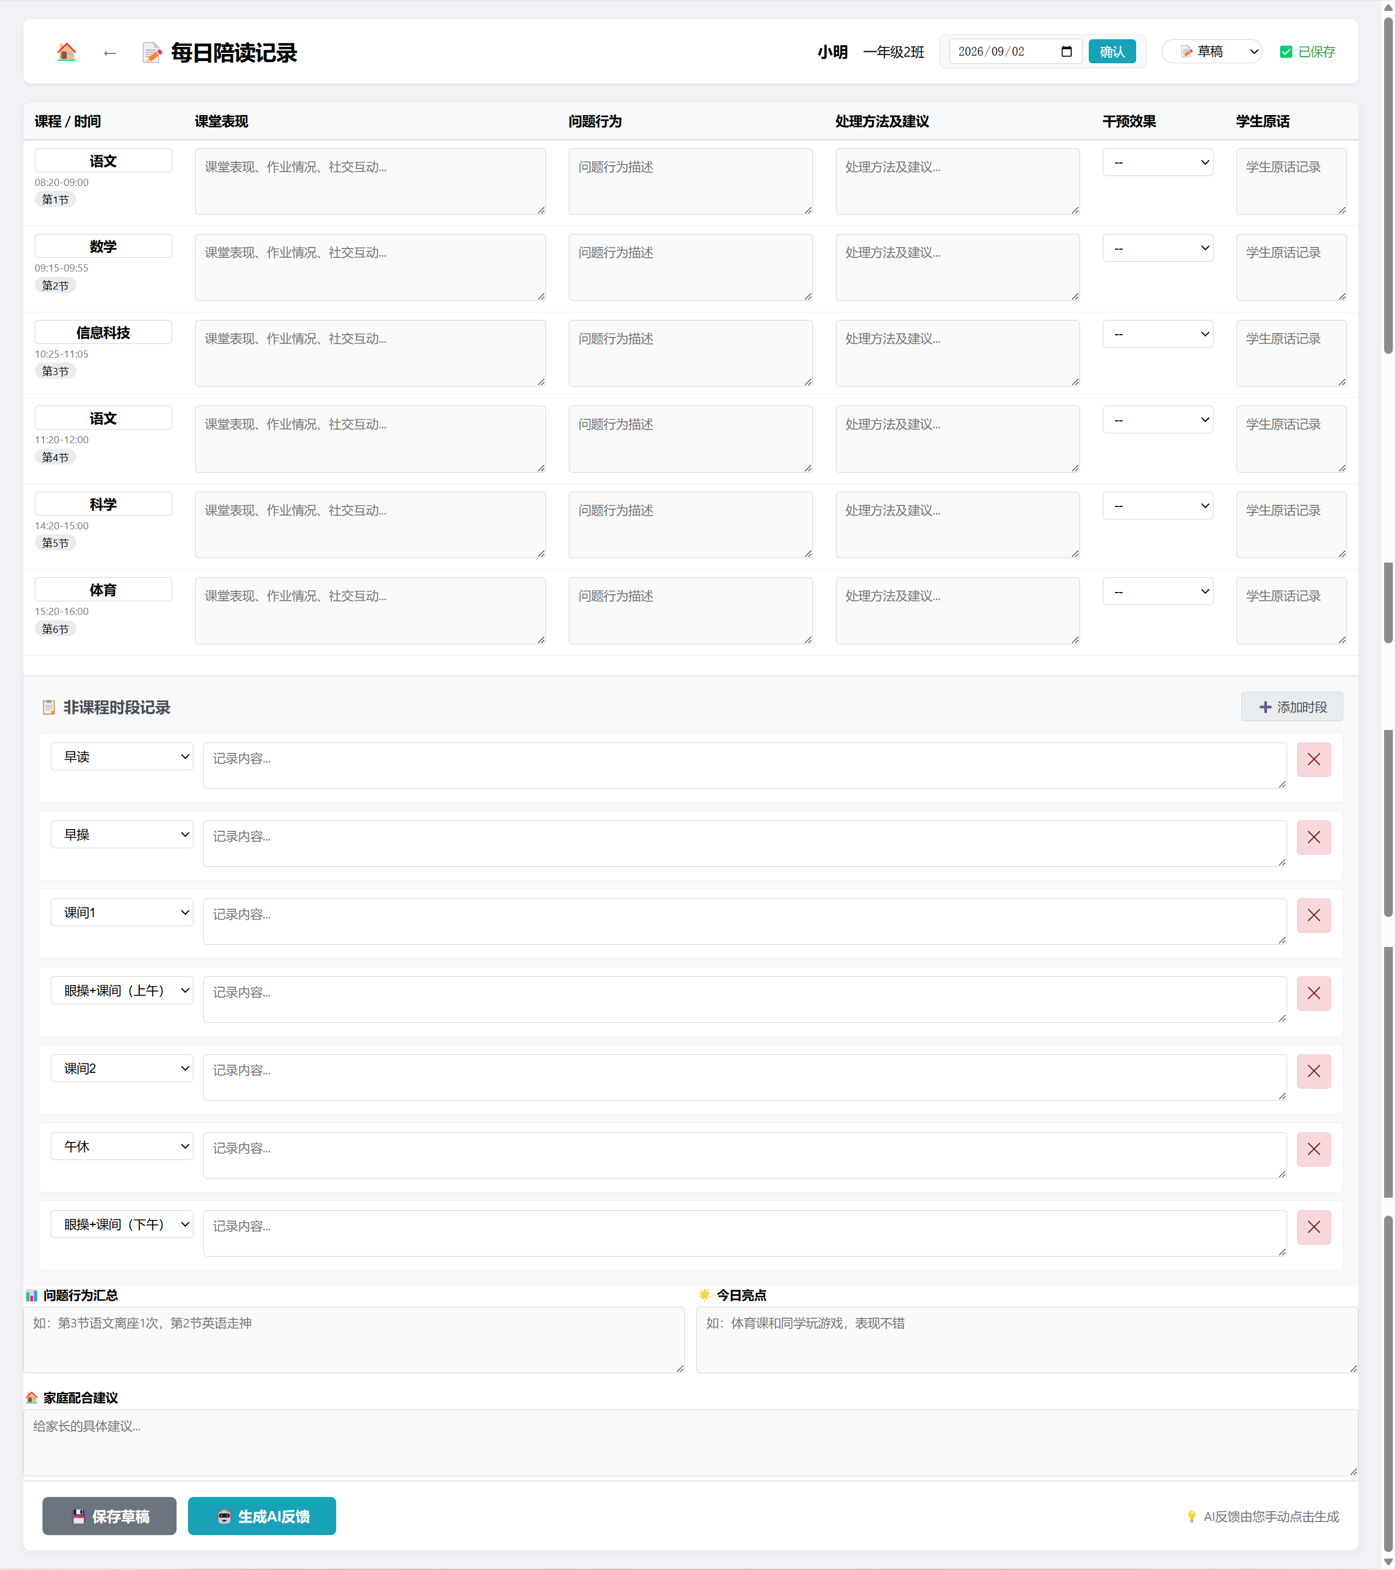Change the 早读 period type dropdown
This screenshot has height=1570, width=1395.
122,757
